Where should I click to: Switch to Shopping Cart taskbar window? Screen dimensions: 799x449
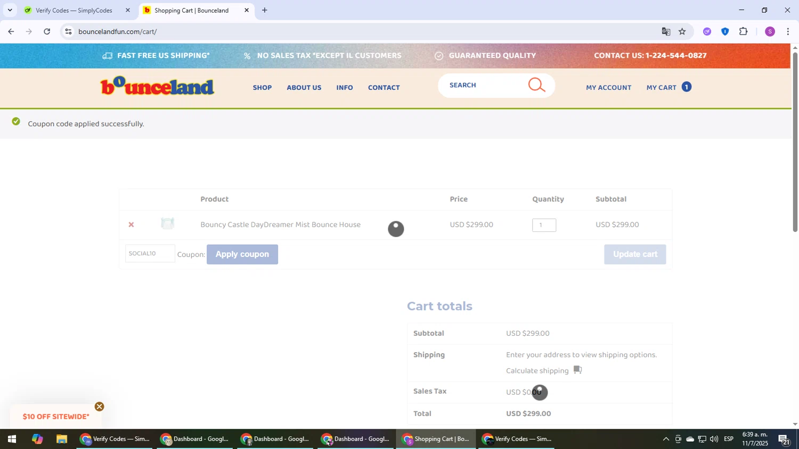(x=436, y=439)
